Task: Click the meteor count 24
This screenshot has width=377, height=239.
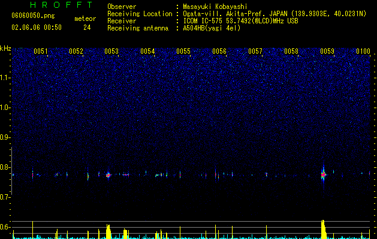Action: pos(87,27)
